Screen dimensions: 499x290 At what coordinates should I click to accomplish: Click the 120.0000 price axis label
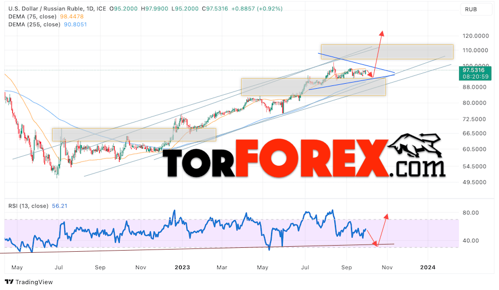click(x=476, y=36)
